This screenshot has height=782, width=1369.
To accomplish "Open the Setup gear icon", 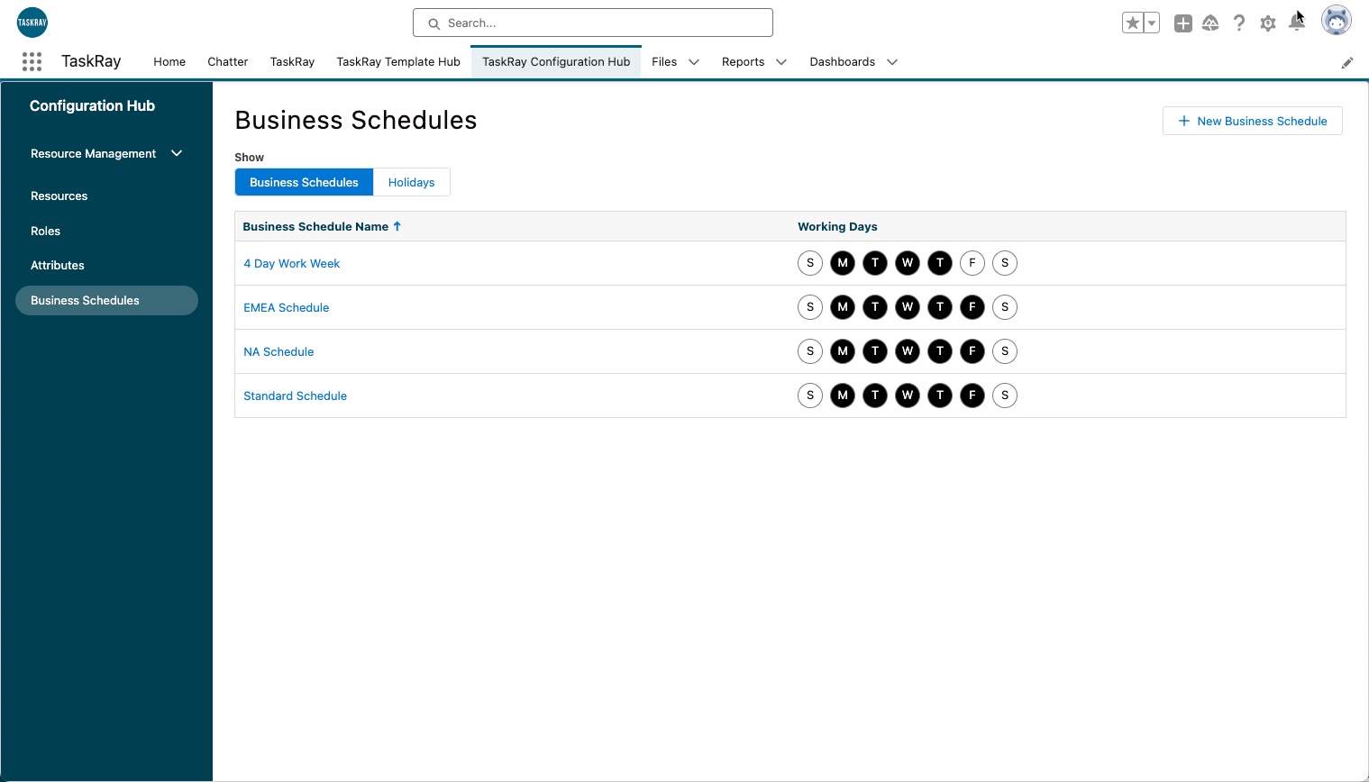I will click(1268, 23).
